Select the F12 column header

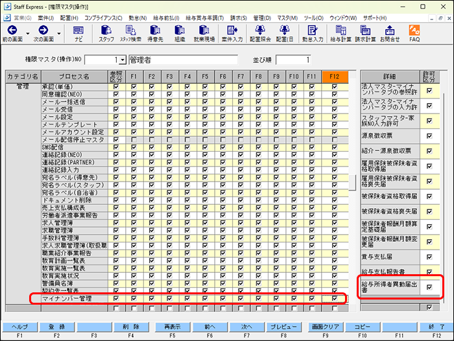[x=335, y=76]
